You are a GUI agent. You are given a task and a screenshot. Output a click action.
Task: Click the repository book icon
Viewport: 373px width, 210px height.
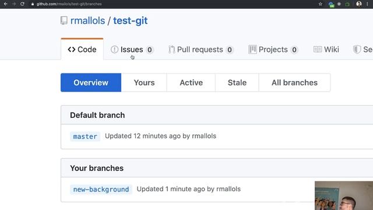click(64, 21)
